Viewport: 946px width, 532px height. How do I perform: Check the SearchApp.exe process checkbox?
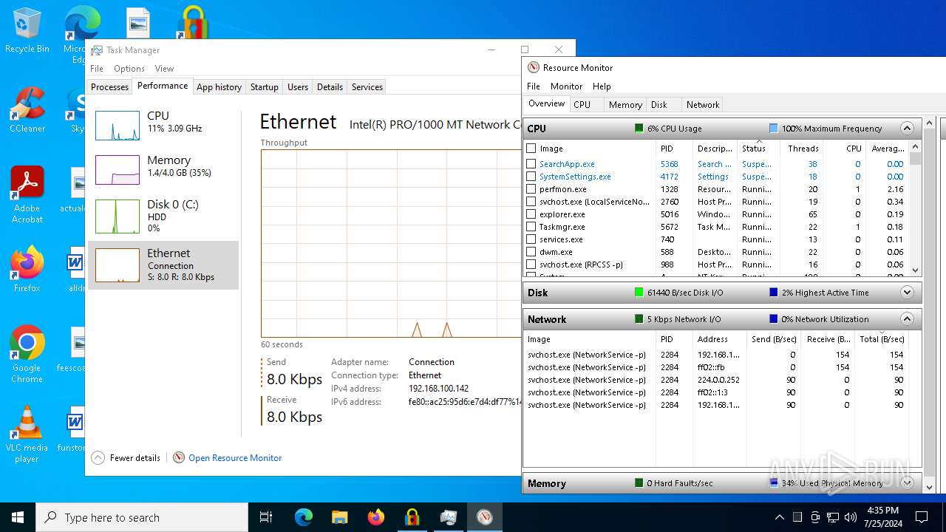531,164
